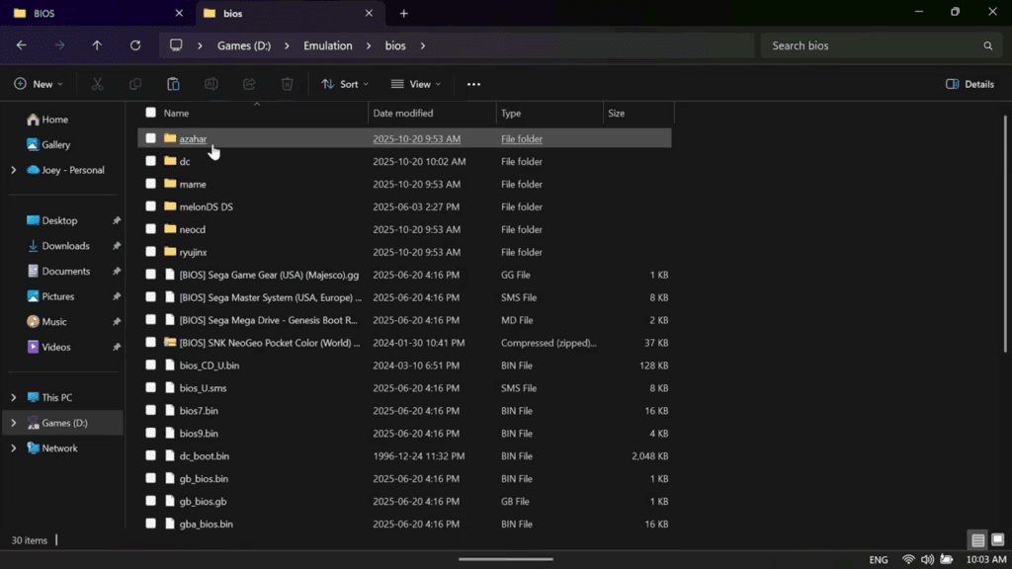Click the Paste icon in the toolbar
The height and width of the screenshot is (569, 1012).
tap(173, 84)
